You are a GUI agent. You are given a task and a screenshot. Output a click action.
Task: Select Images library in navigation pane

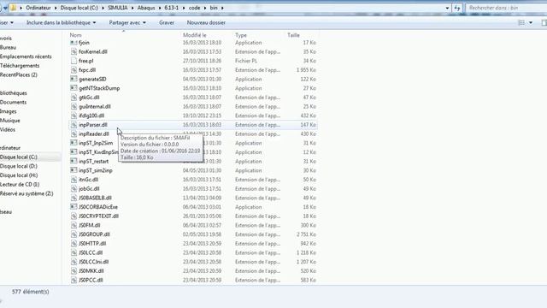[x=8, y=111]
